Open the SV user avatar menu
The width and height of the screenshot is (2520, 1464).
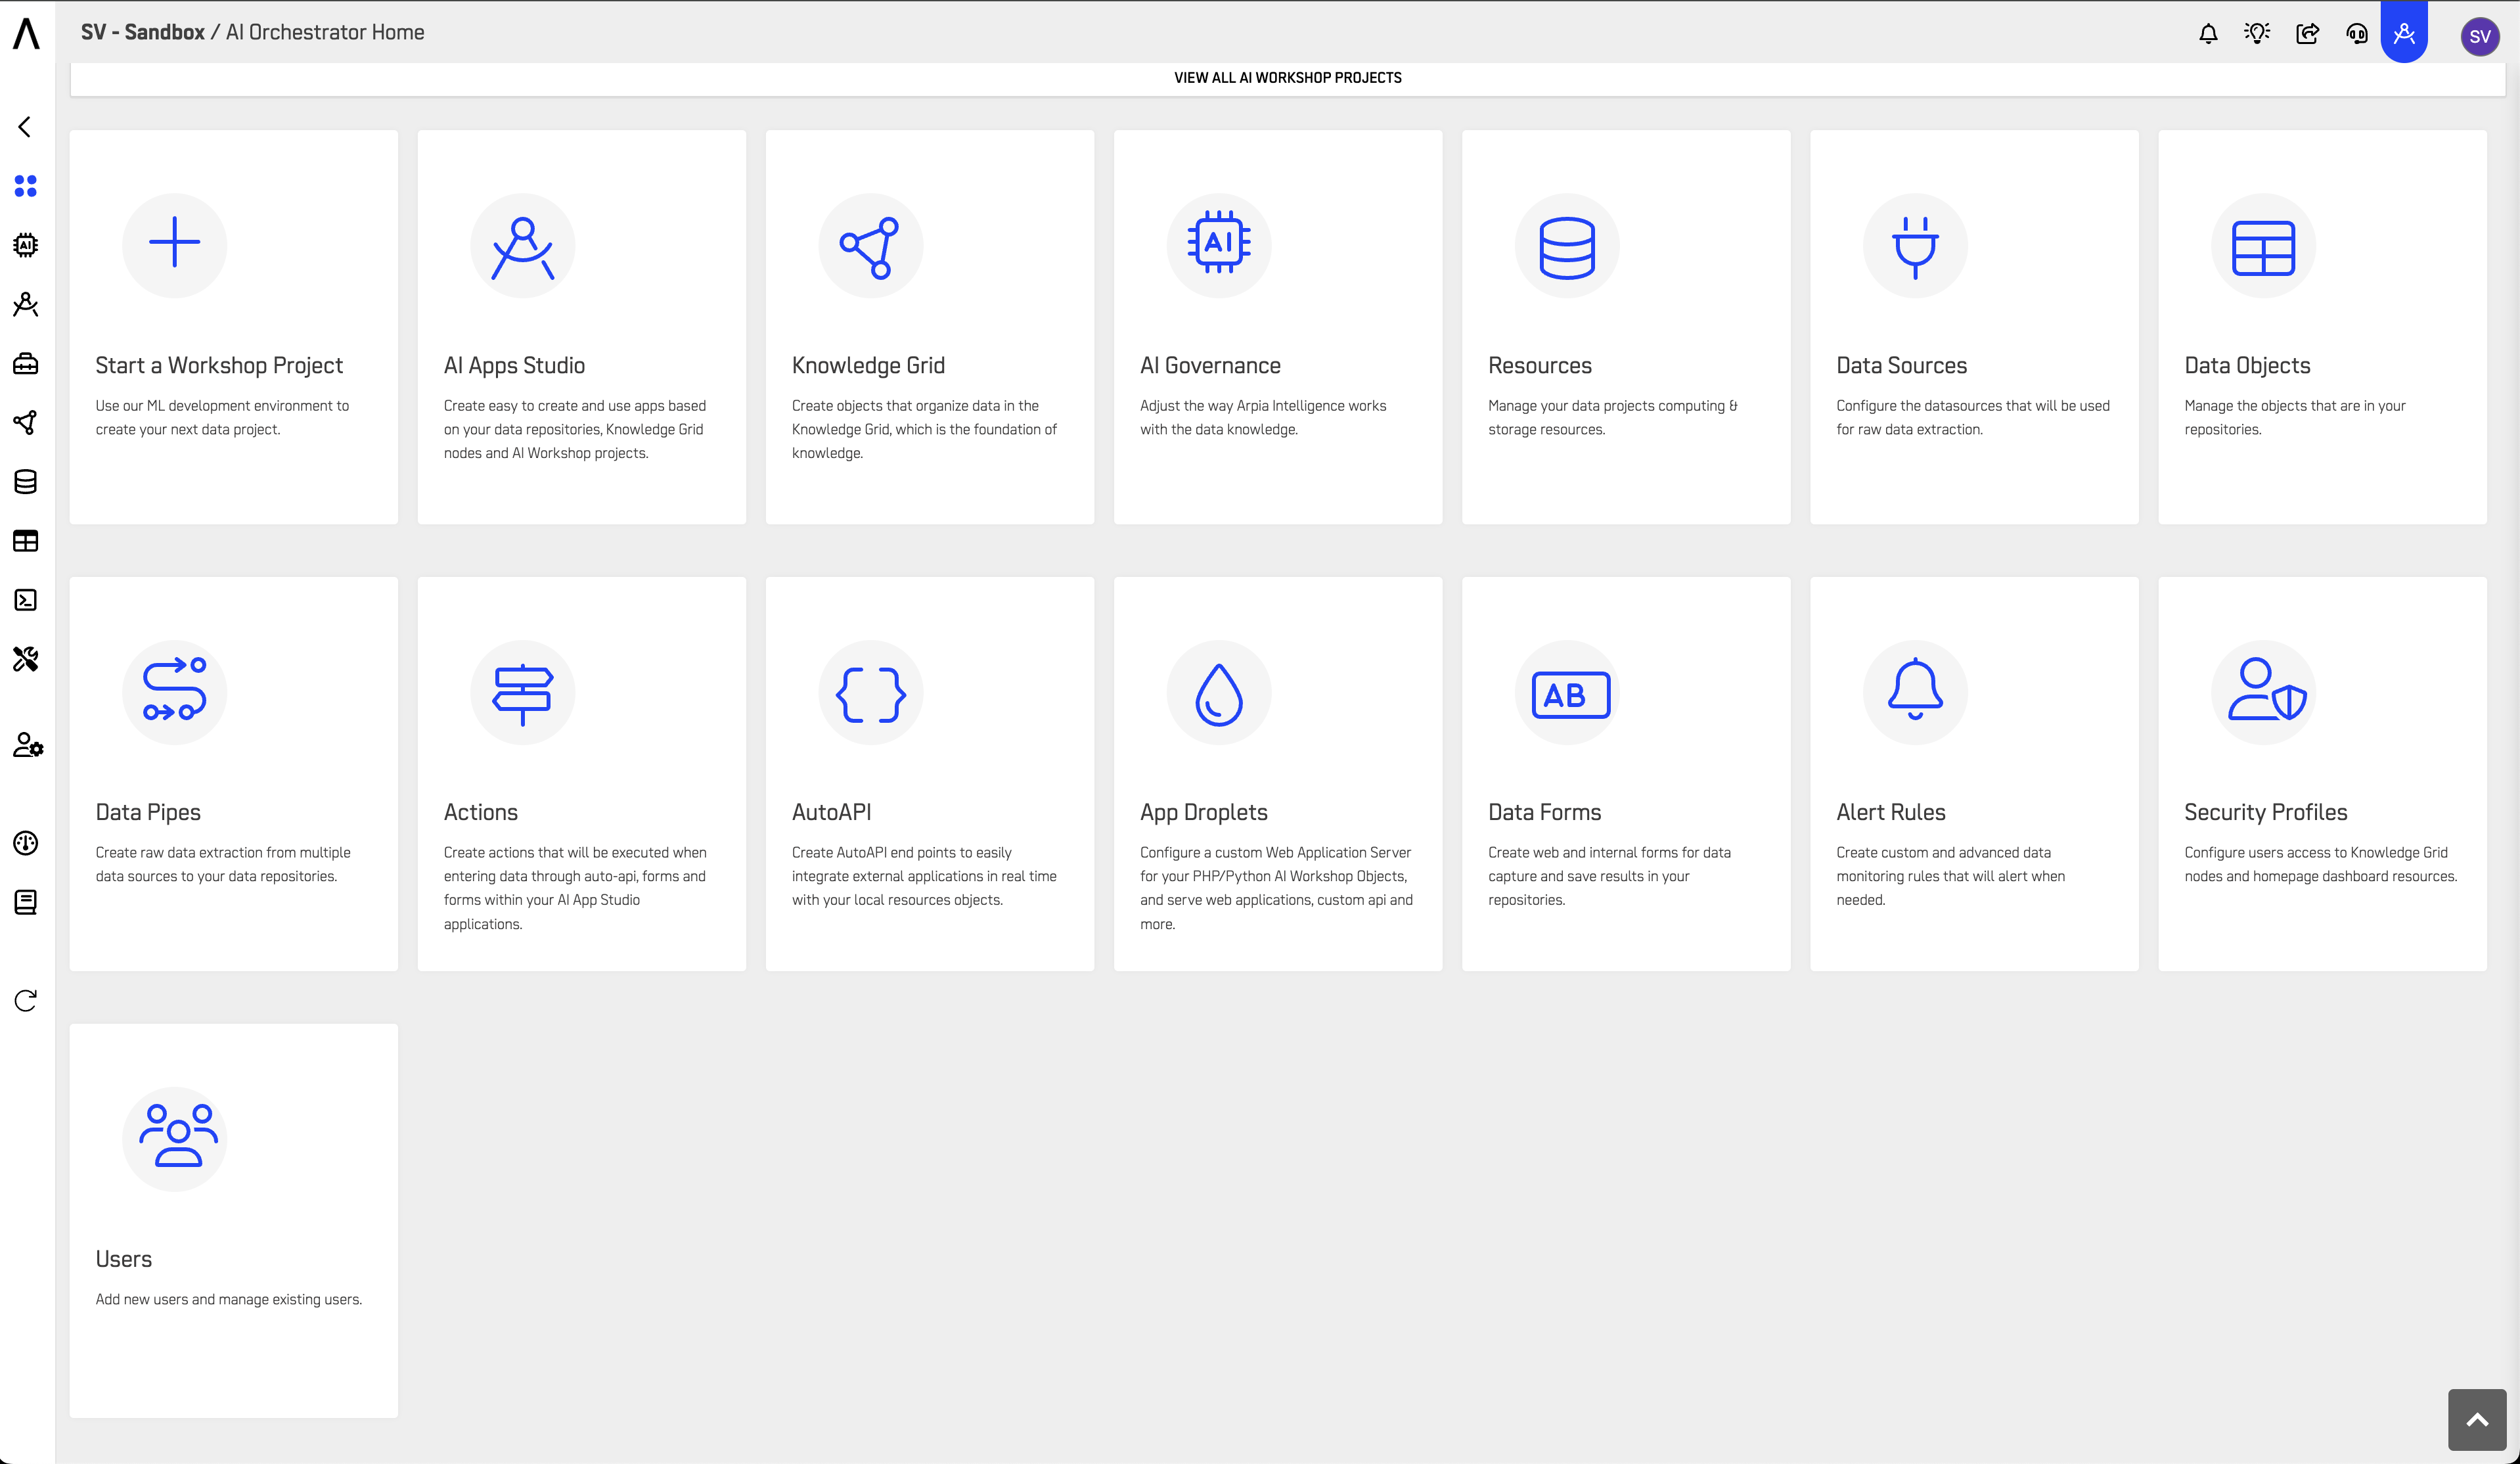(x=2479, y=36)
